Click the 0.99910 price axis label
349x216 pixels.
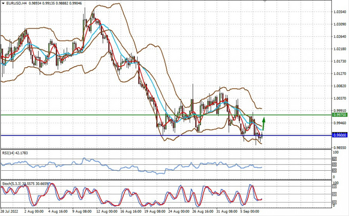tap(340, 111)
